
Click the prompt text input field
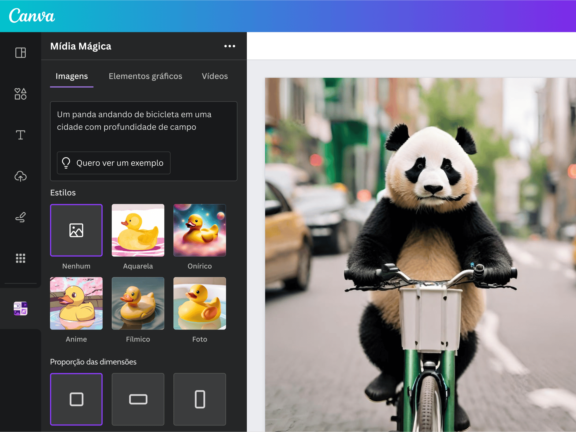point(143,121)
